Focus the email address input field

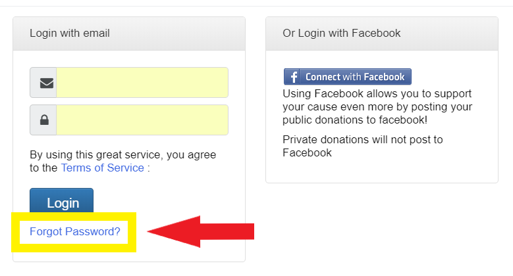click(142, 83)
